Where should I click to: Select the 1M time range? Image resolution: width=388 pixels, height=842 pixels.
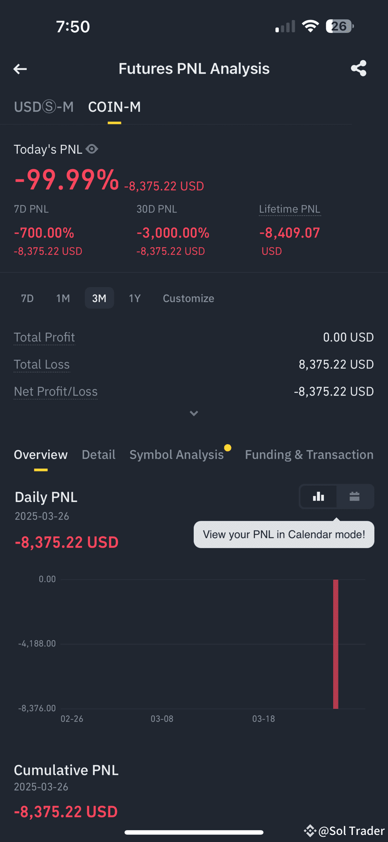tap(63, 298)
